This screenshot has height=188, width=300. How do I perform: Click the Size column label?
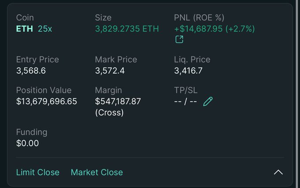tap(103, 18)
